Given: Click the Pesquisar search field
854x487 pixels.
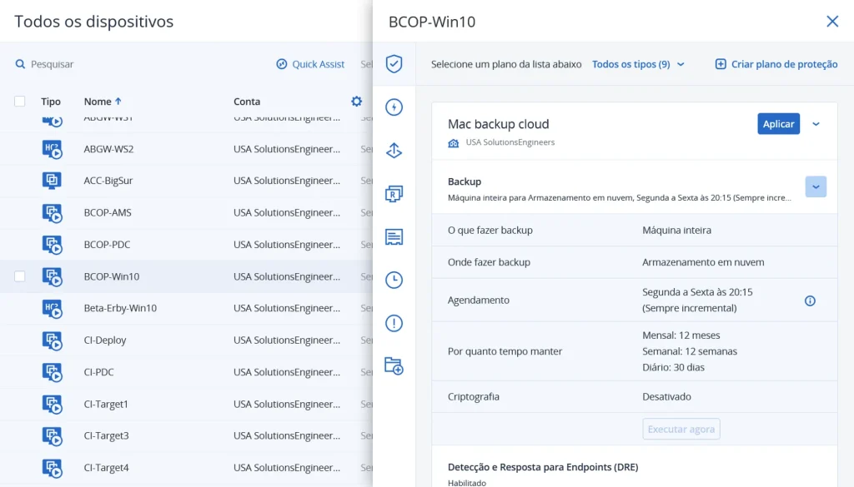Looking at the screenshot, I should click(52, 64).
